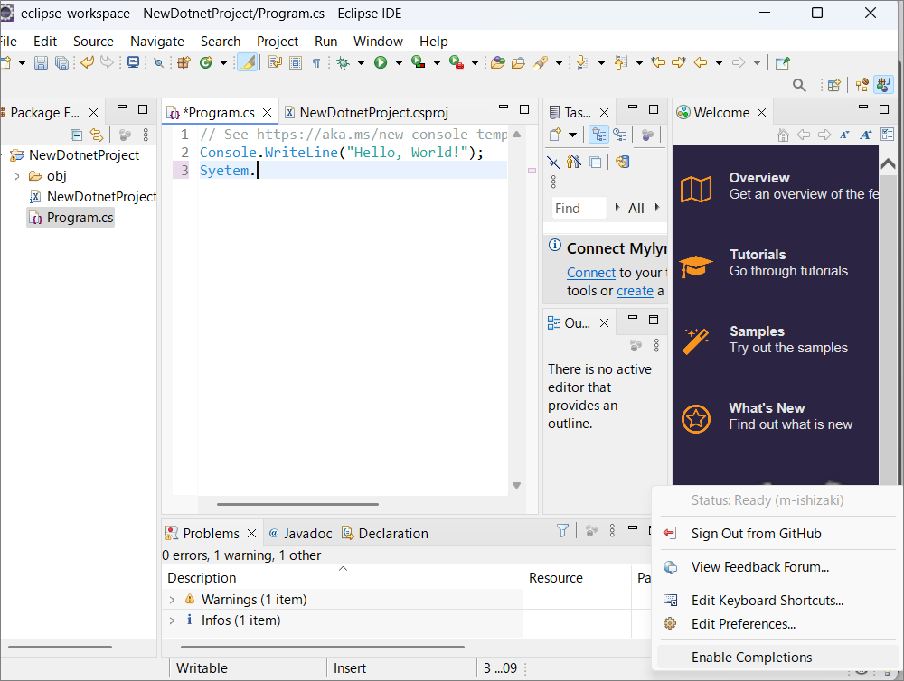Image resolution: width=904 pixels, height=681 pixels.
Task: Click the magnifier Search icon below the toolbar
Action: pyautogui.click(x=799, y=85)
